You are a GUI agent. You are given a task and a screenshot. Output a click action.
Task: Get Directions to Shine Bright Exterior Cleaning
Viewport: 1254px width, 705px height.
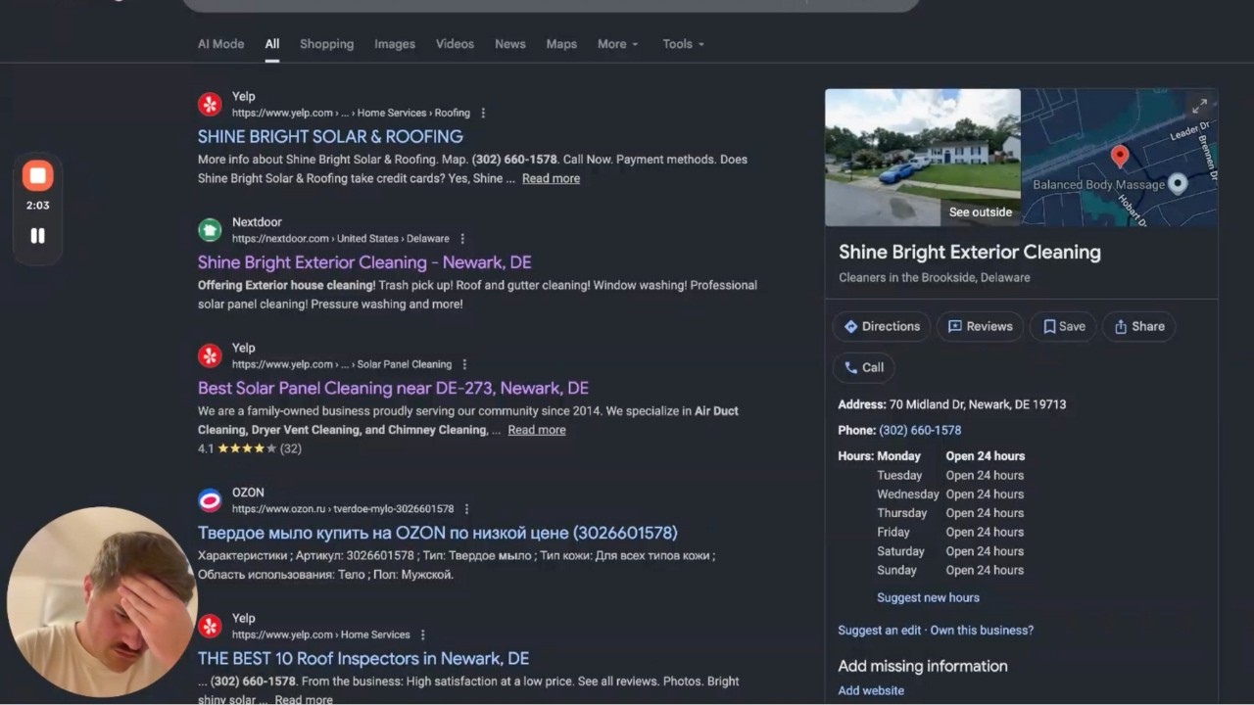tap(882, 326)
